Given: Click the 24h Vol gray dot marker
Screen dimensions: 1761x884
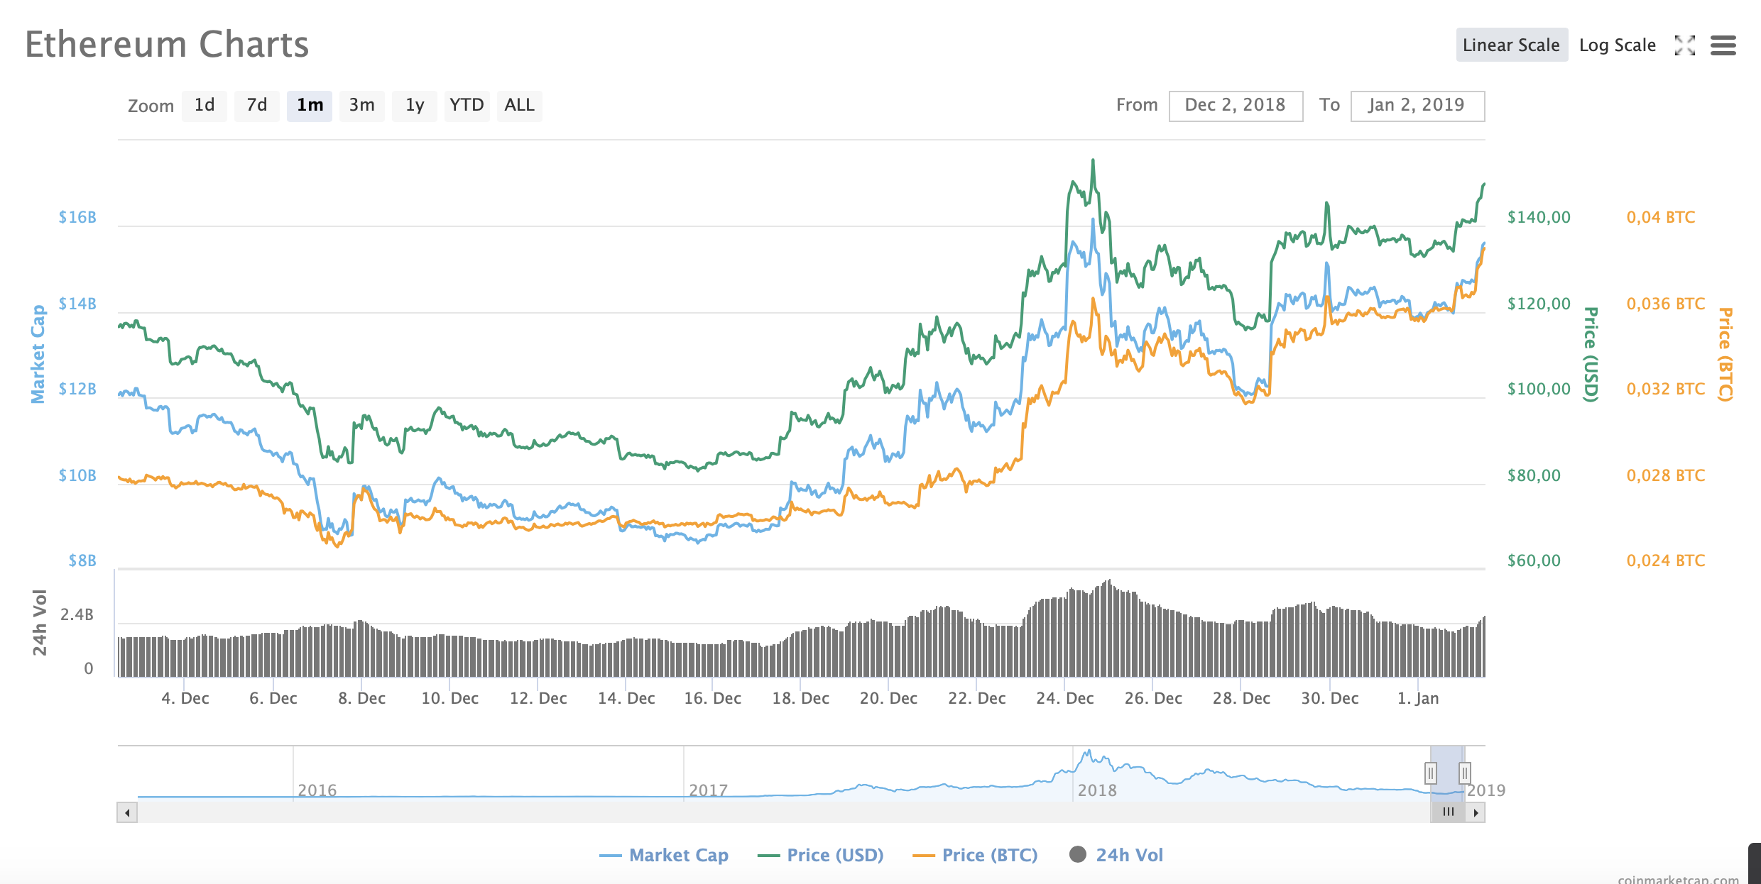Looking at the screenshot, I should [1078, 854].
